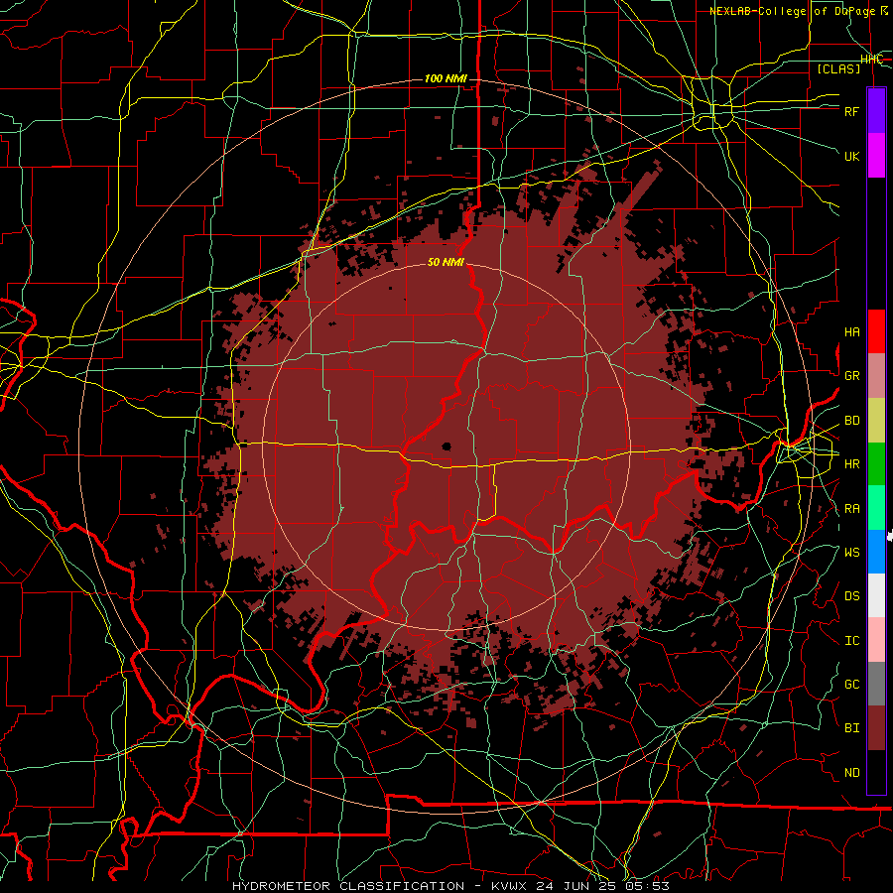Viewport: 893px width, 893px height.
Task: Click the UK legend label
Action: (x=851, y=156)
